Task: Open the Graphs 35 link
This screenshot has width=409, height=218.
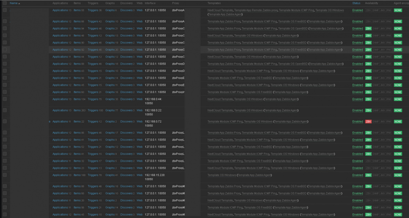Action: 112,99
